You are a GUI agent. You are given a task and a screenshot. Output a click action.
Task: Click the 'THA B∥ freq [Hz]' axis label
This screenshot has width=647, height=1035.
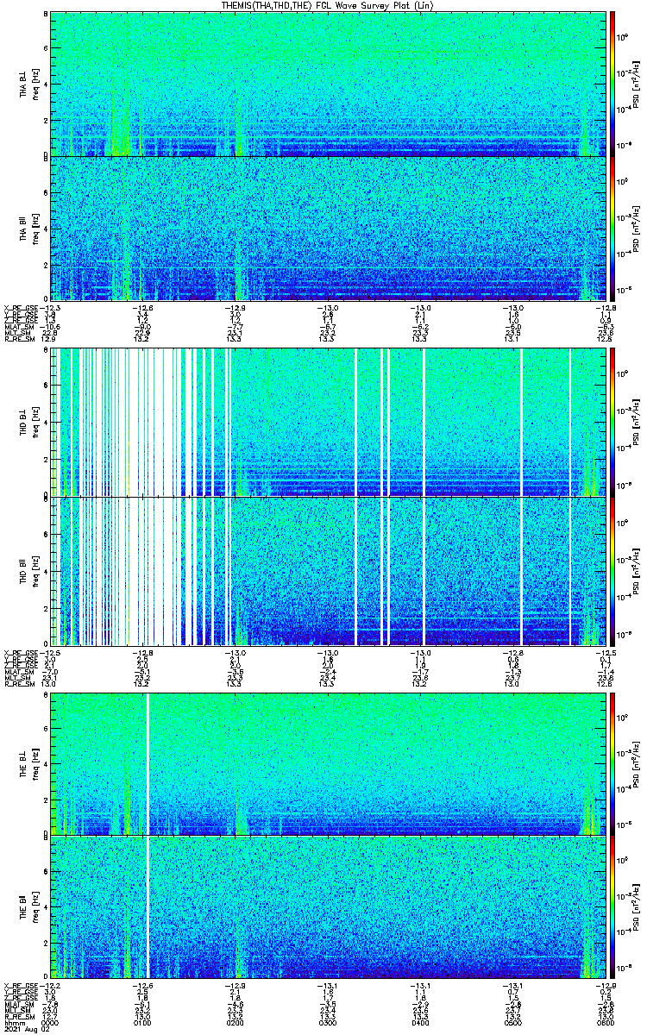(x=28, y=228)
